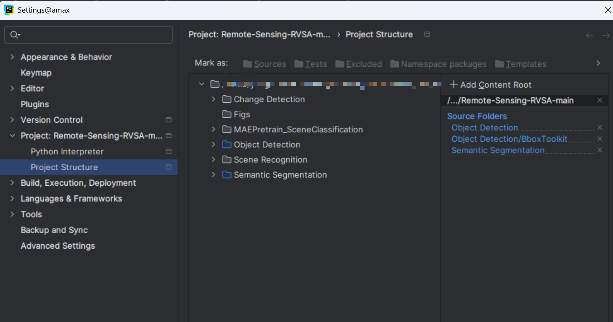Open the Object Detection source folder link
The image size is (613, 322).
485,127
